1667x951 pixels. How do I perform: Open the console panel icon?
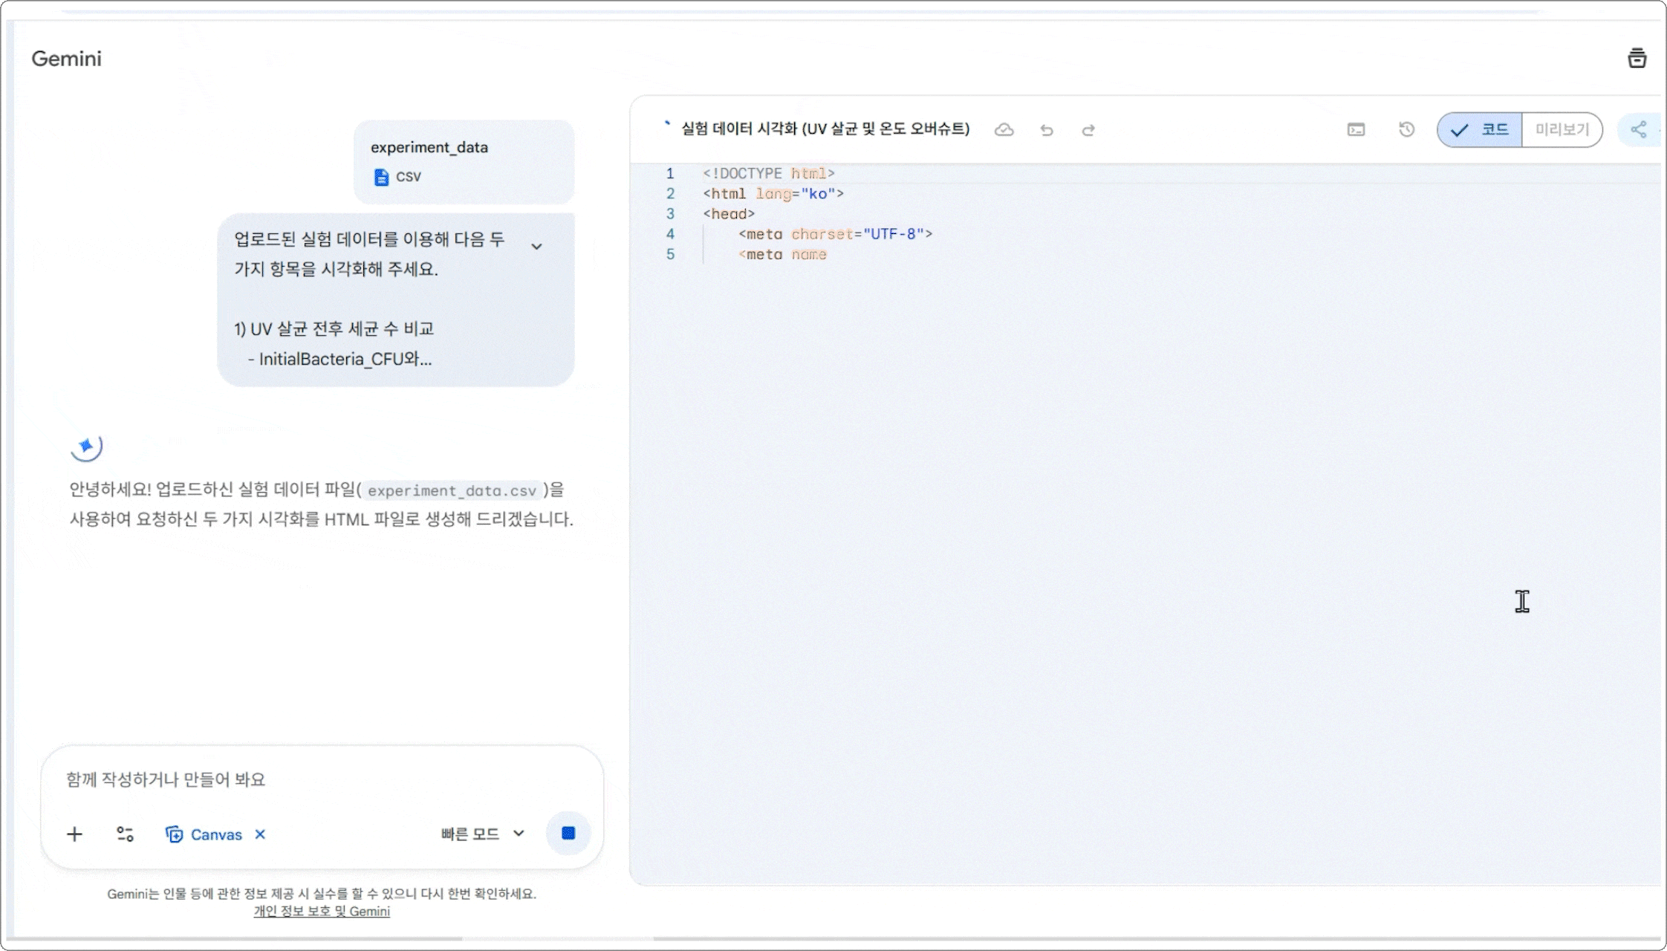point(1356,130)
